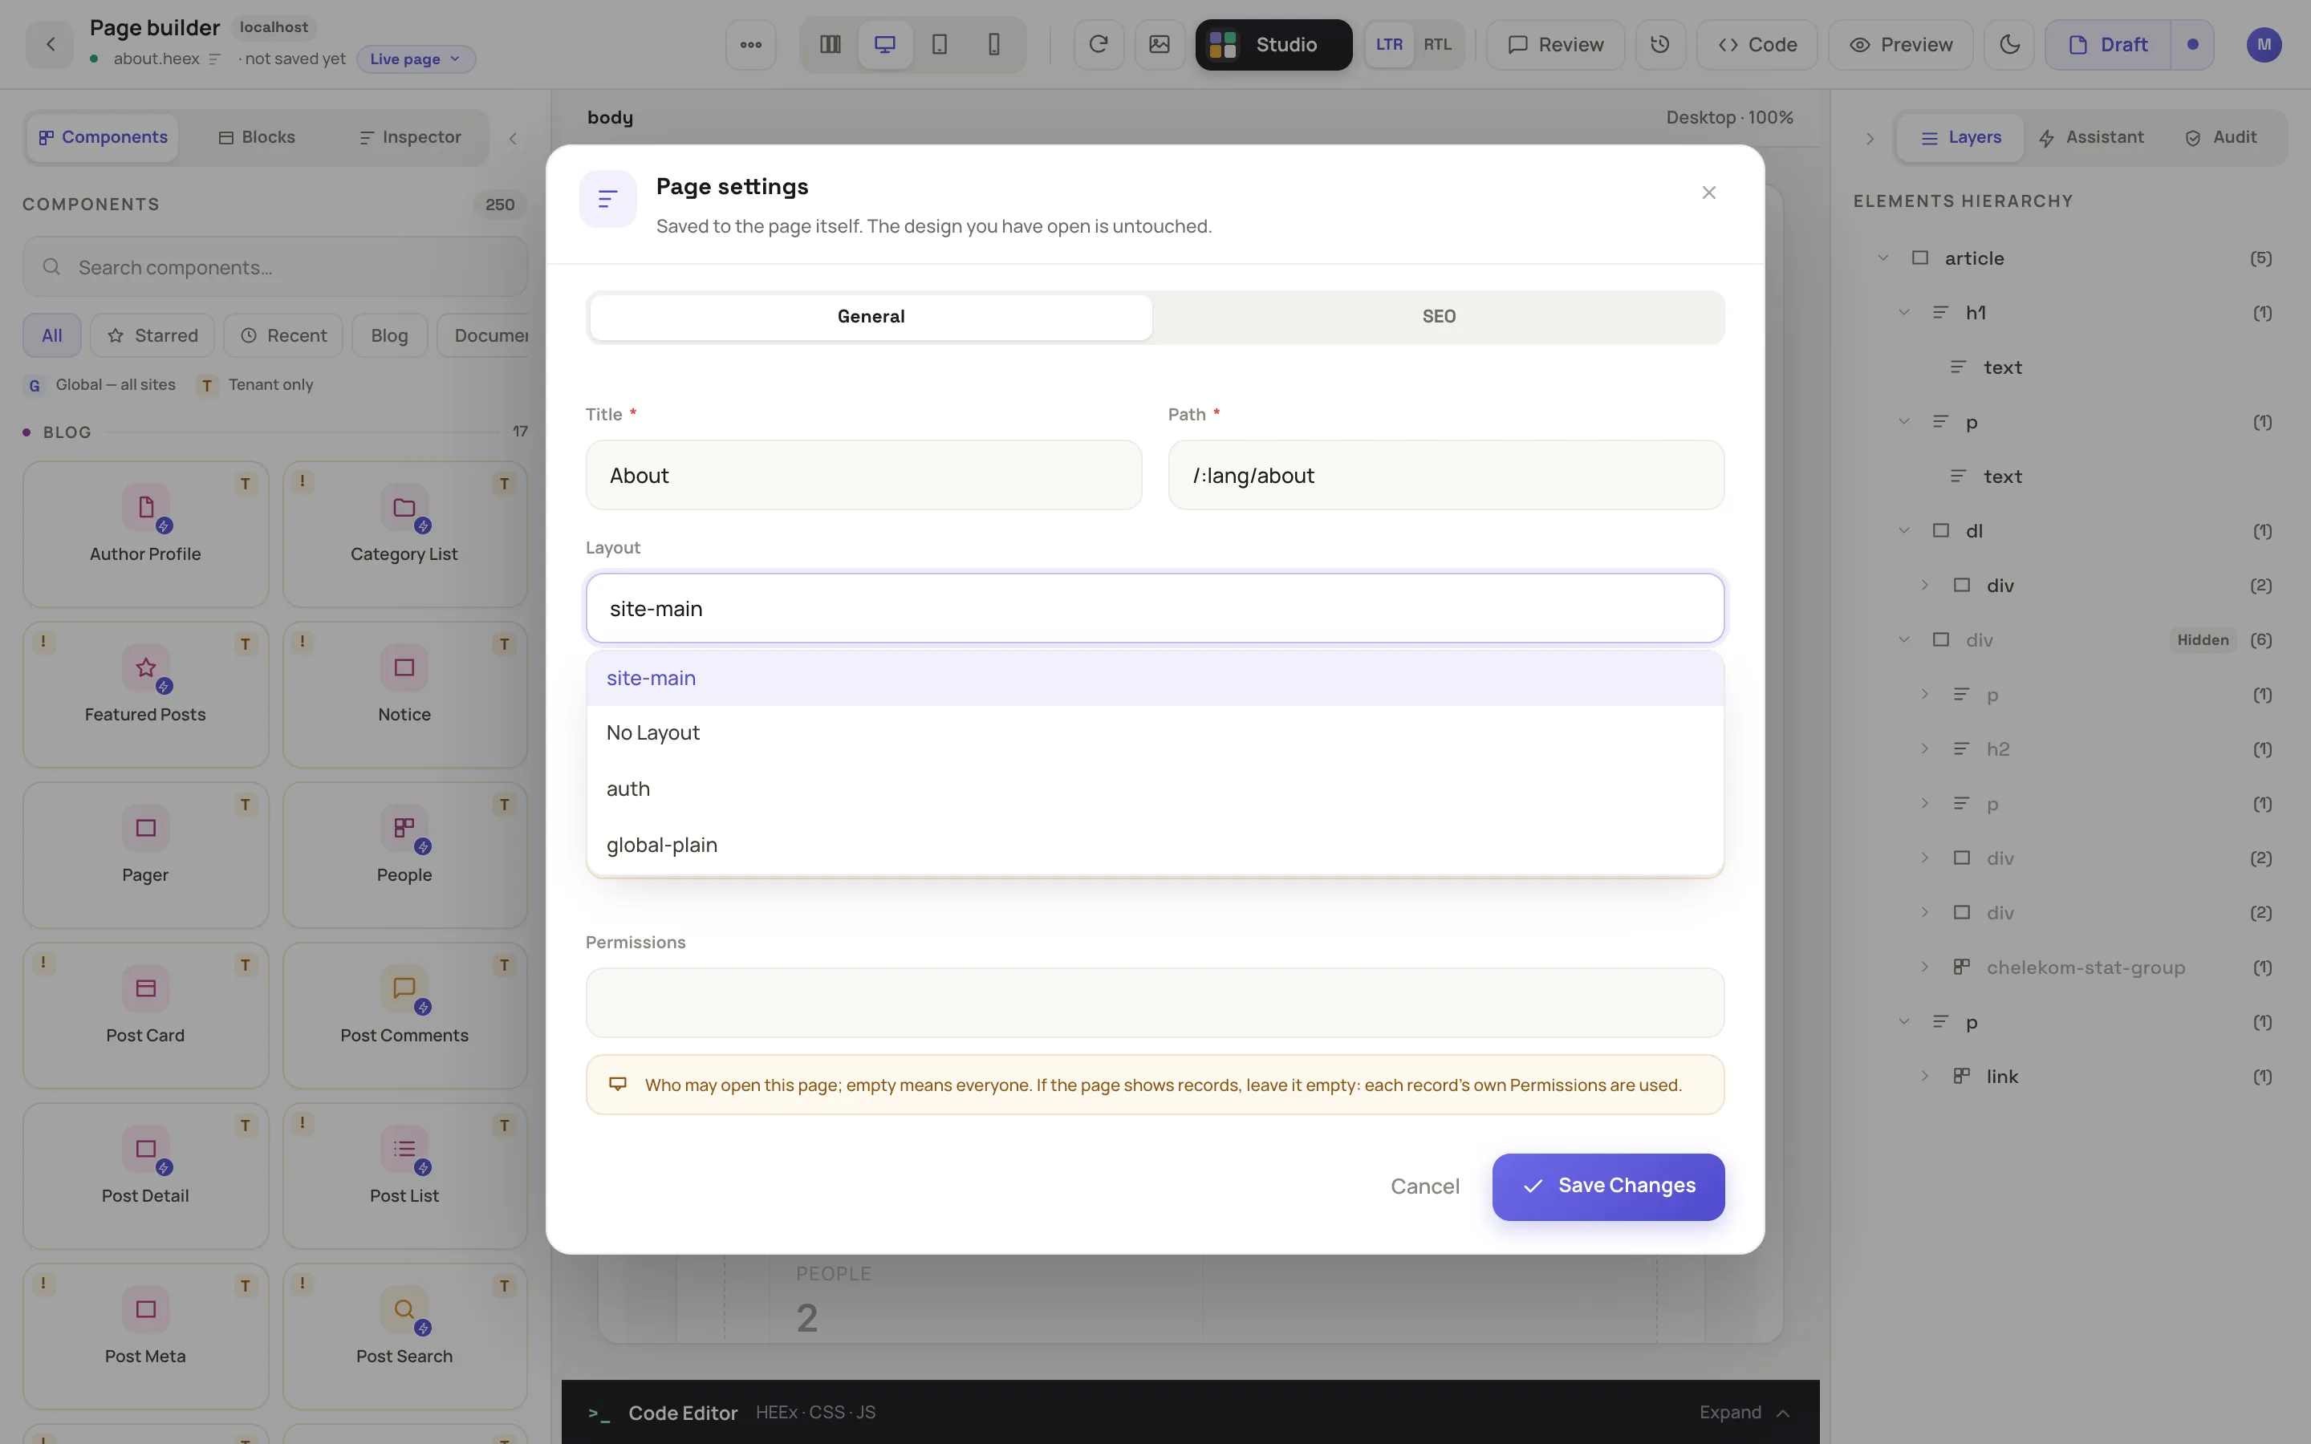
Task: Open the Inspector tab
Action: tap(410, 137)
